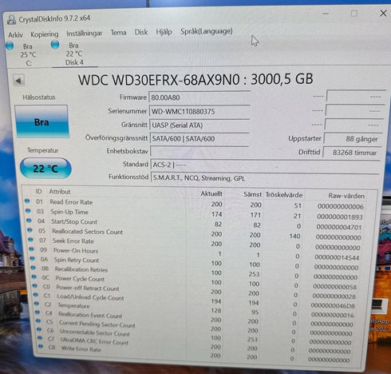
Task: Click the Serienummer field WD-WMC1T0880375
Action: [199, 111]
